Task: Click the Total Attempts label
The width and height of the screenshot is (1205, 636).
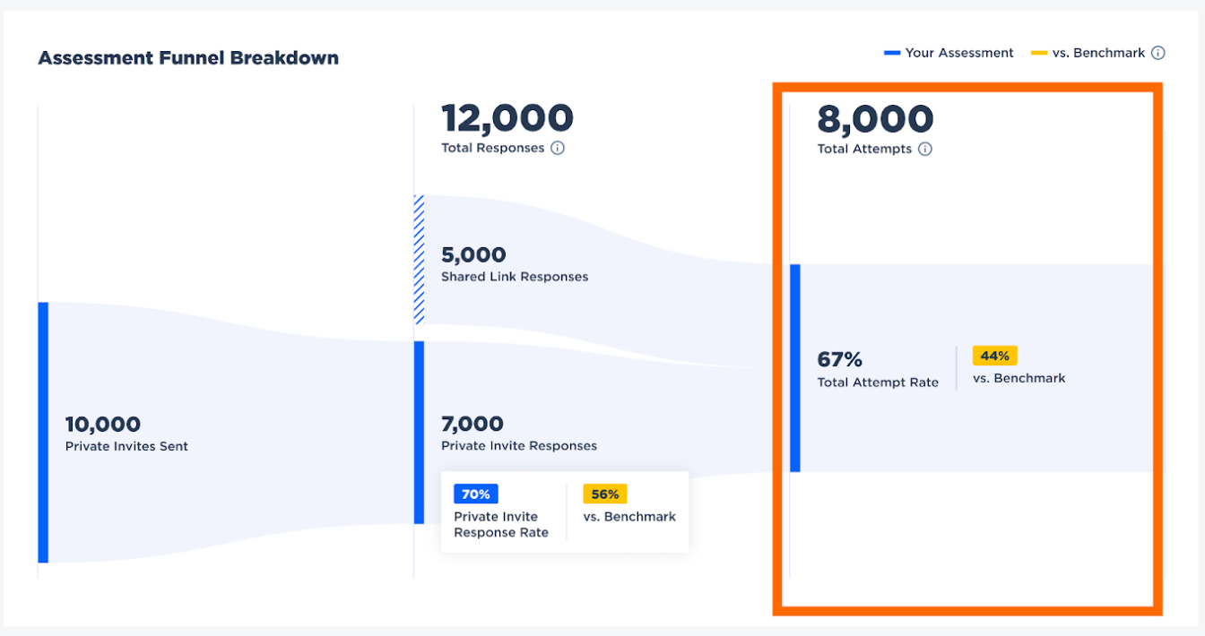Action: coord(864,149)
